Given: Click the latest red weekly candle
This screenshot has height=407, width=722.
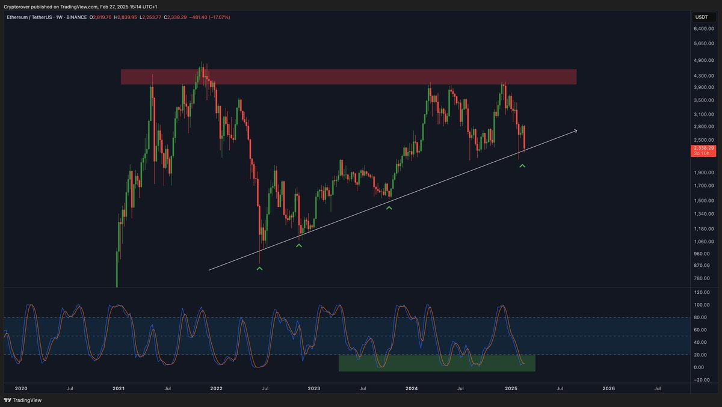Looking at the screenshot, I should coord(525,138).
